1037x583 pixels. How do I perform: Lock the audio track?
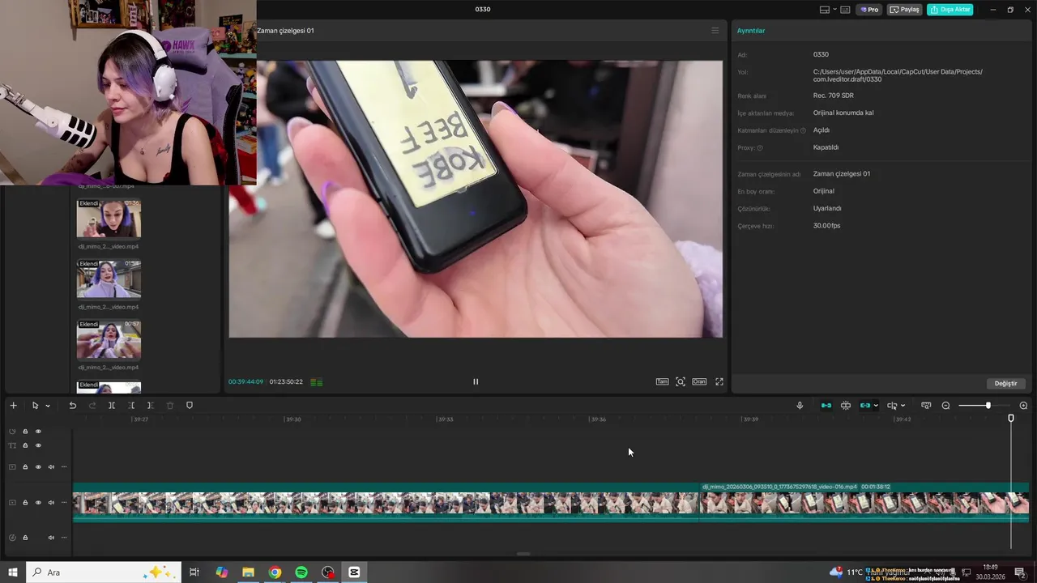click(25, 538)
